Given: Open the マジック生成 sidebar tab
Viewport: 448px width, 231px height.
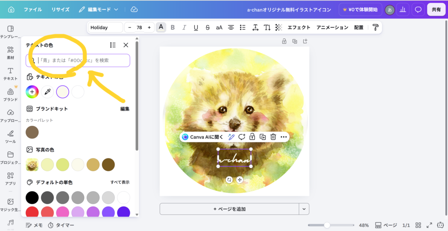Looking at the screenshot, I should pyautogui.click(x=10, y=205).
